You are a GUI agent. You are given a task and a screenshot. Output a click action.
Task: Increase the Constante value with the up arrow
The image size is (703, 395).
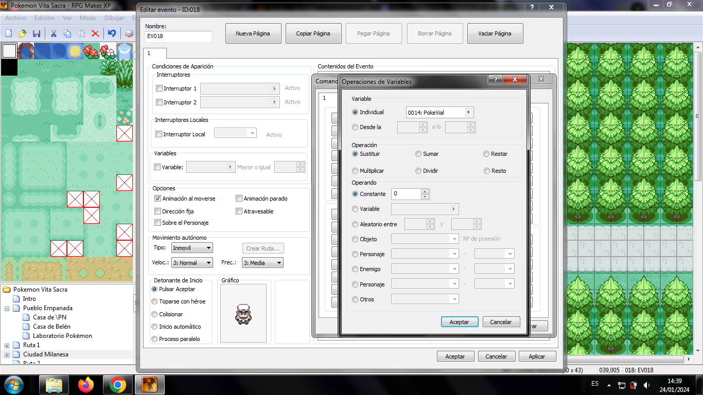coord(425,192)
